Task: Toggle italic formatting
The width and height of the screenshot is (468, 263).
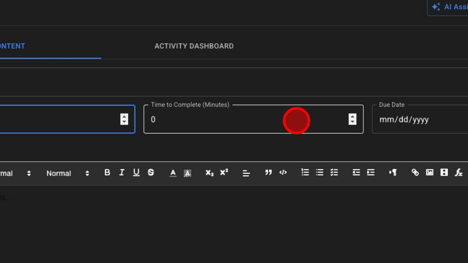Action: (x=122, y=172)
